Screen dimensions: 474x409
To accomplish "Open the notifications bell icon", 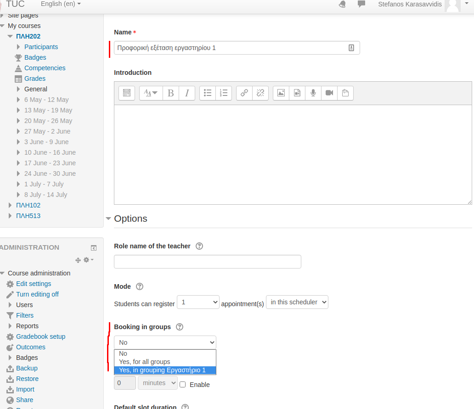I will [342, 4].
